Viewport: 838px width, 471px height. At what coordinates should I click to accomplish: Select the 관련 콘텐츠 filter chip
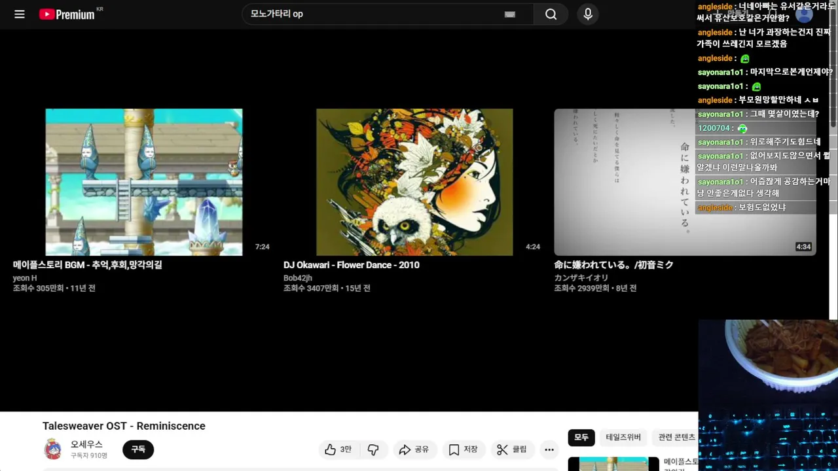point(676,437)
